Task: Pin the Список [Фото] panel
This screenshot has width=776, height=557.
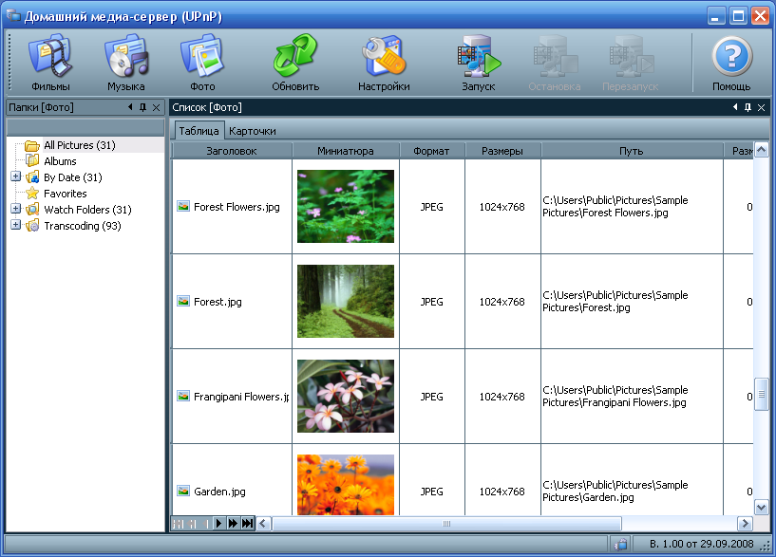Action: point(748,107)
